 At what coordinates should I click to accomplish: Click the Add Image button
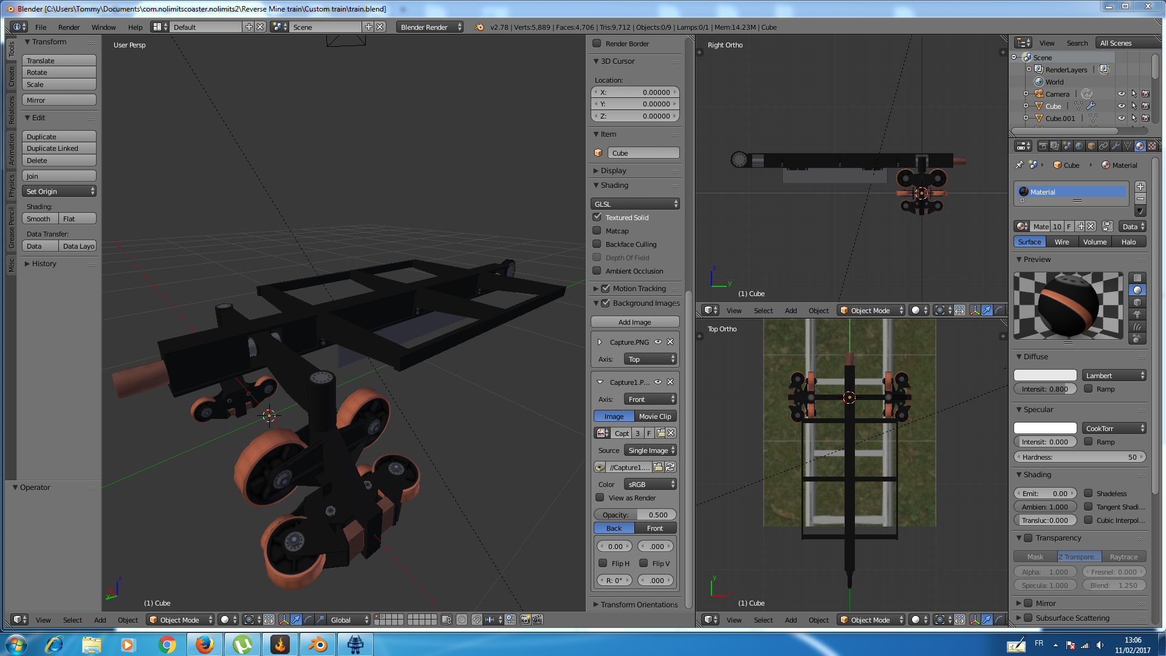(x=634, y=322)
